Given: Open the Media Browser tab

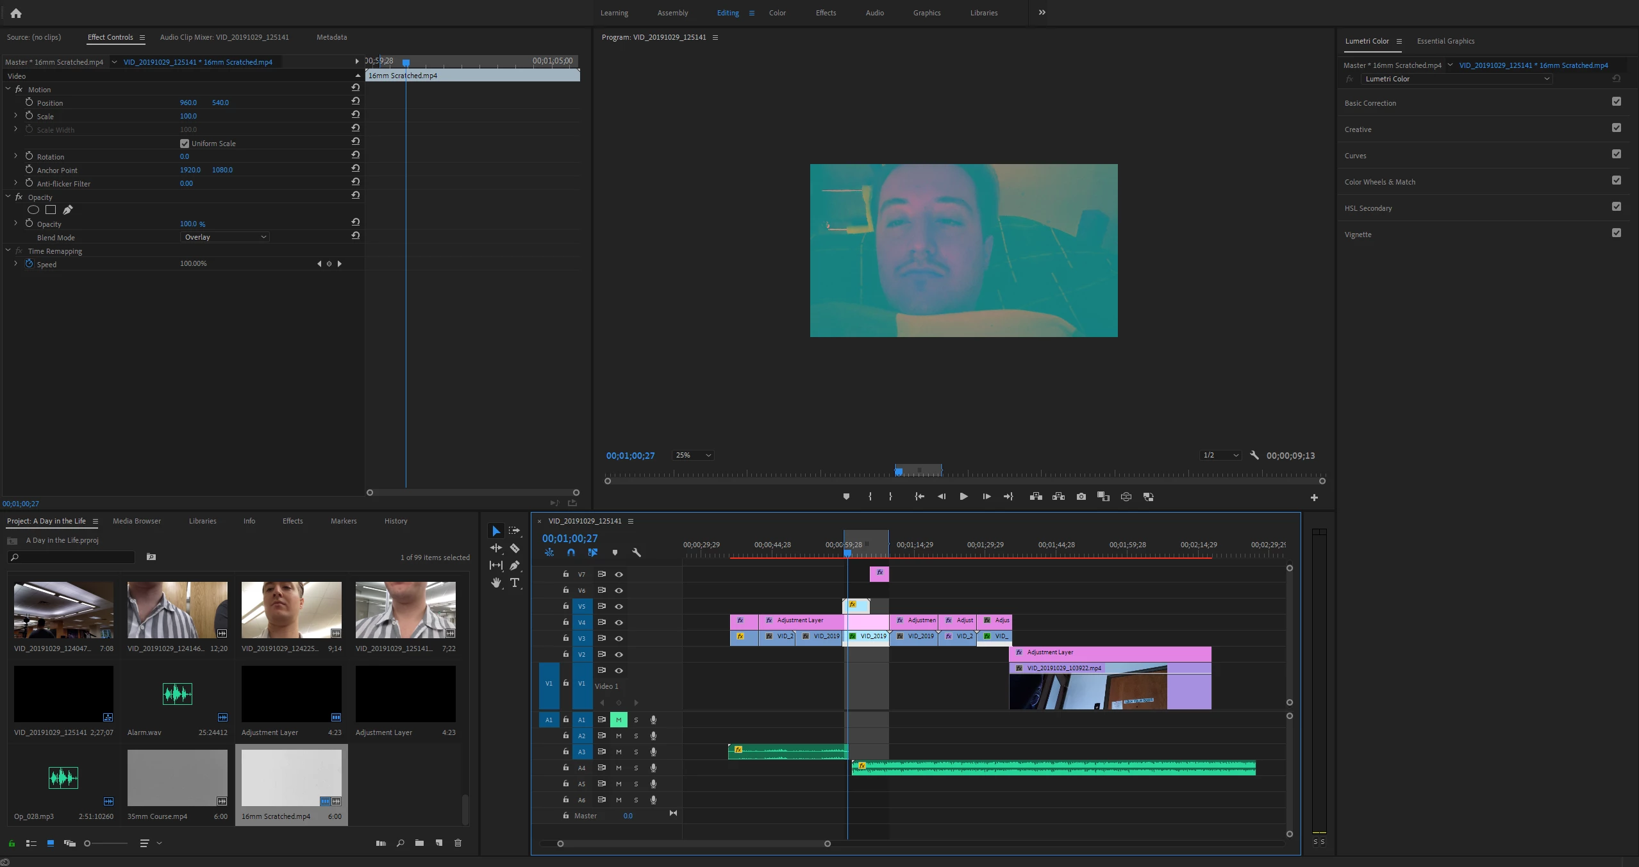Looking at the screenshot, I should tap(137, 521).
